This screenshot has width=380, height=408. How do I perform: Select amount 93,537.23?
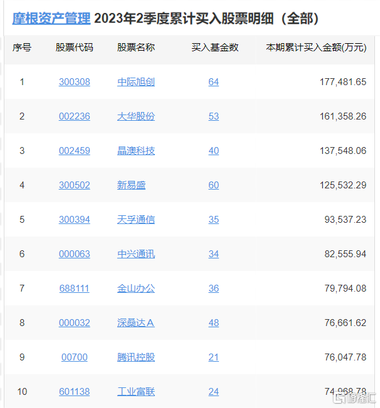coord(346,220)
